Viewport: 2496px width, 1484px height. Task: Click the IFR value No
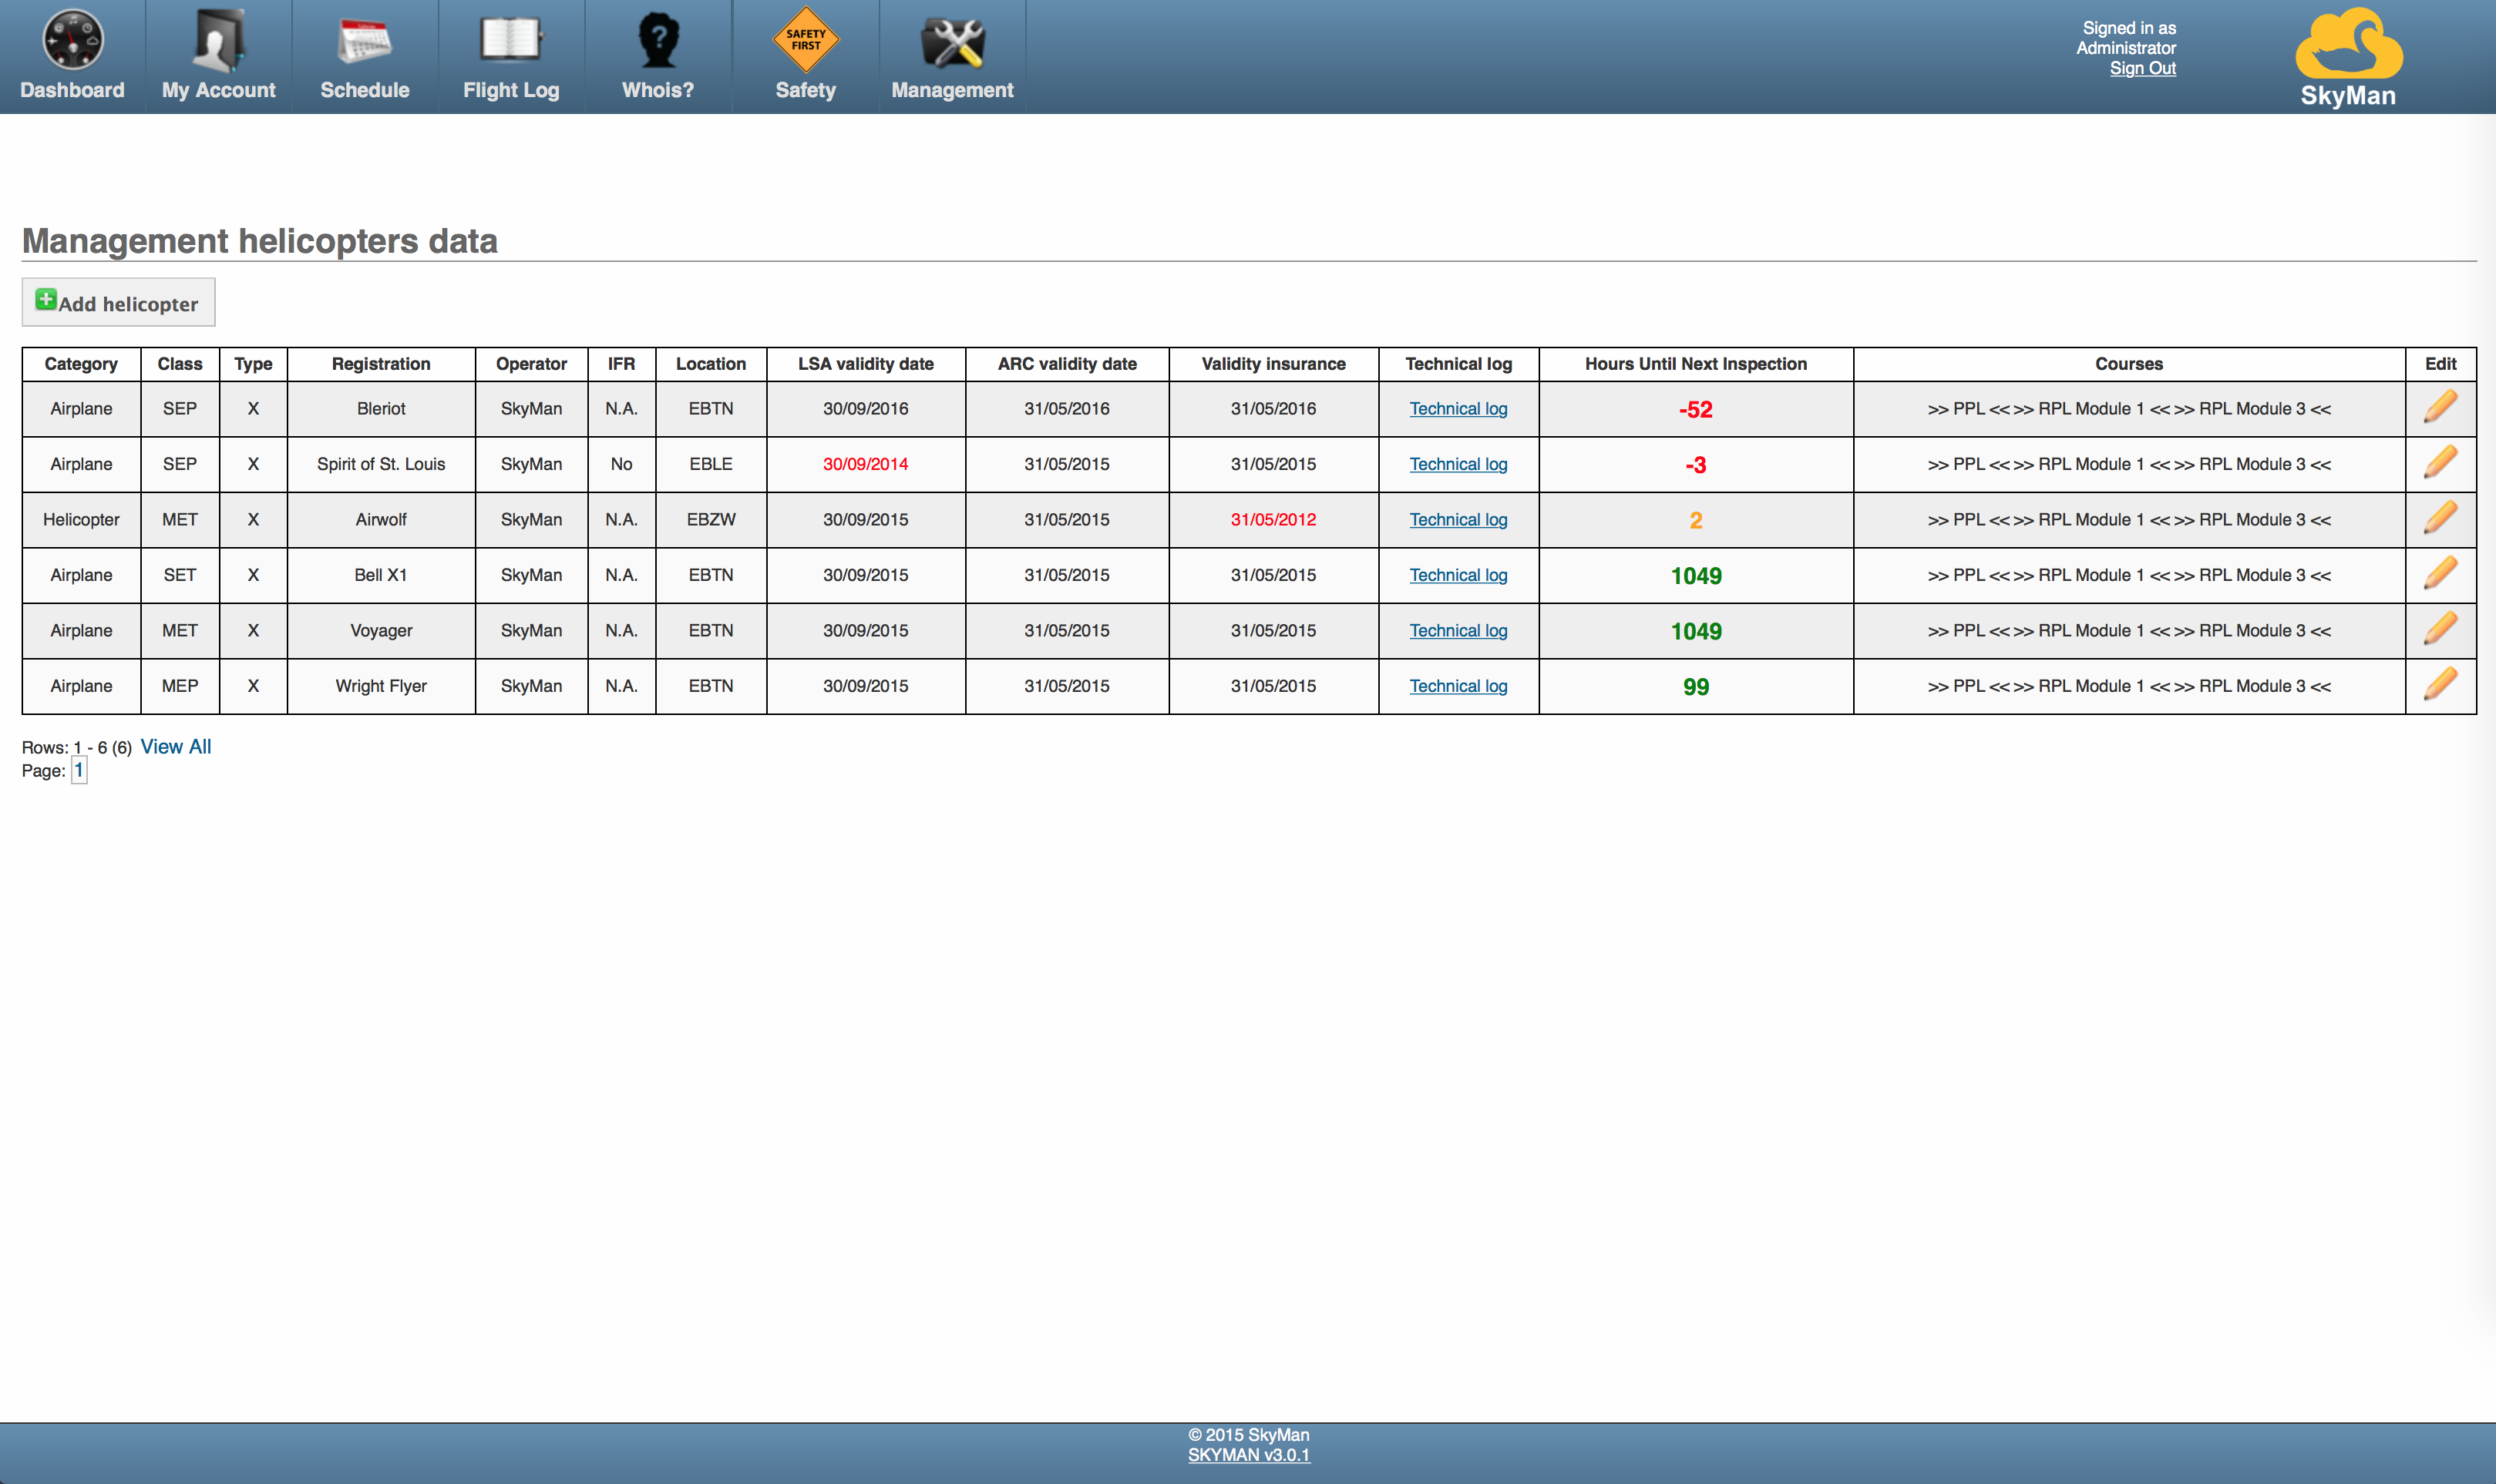tap(621, 464)
